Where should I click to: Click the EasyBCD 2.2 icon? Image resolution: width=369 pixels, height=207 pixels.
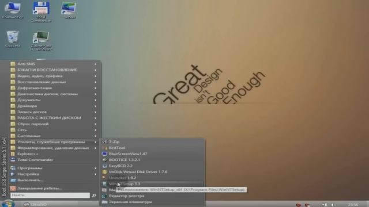[104, 166]
